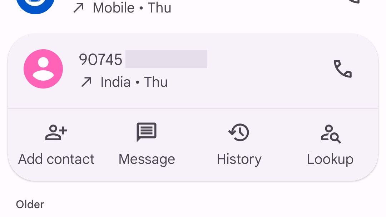Select the Add contact label

click(56, 159)
